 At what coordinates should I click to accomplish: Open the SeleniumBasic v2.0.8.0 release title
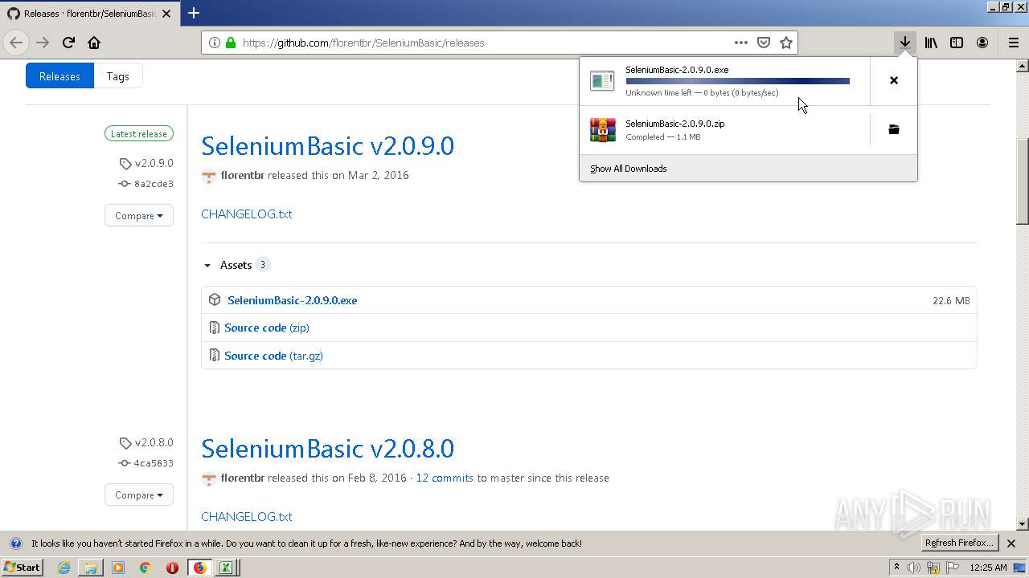click(327, 448)
